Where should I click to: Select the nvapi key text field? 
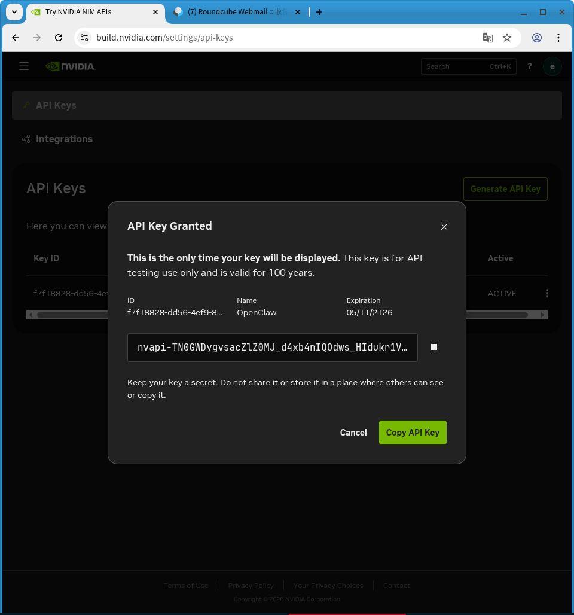point(272,348)
